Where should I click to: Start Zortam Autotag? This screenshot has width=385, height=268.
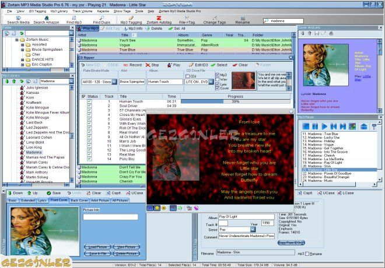click(159, 20)
